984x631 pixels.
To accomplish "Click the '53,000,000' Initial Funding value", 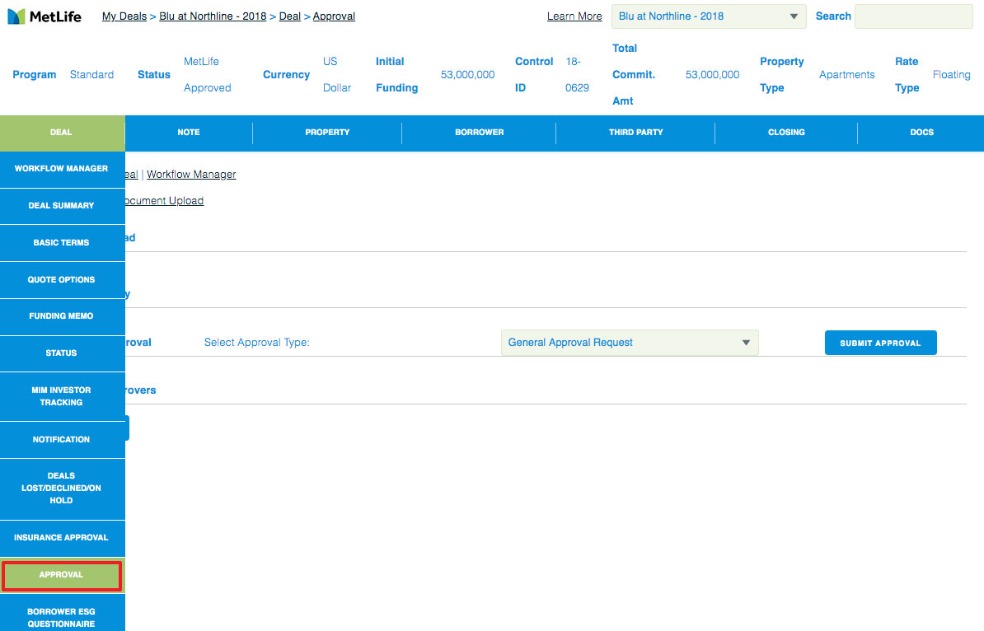I will point(467,75).
